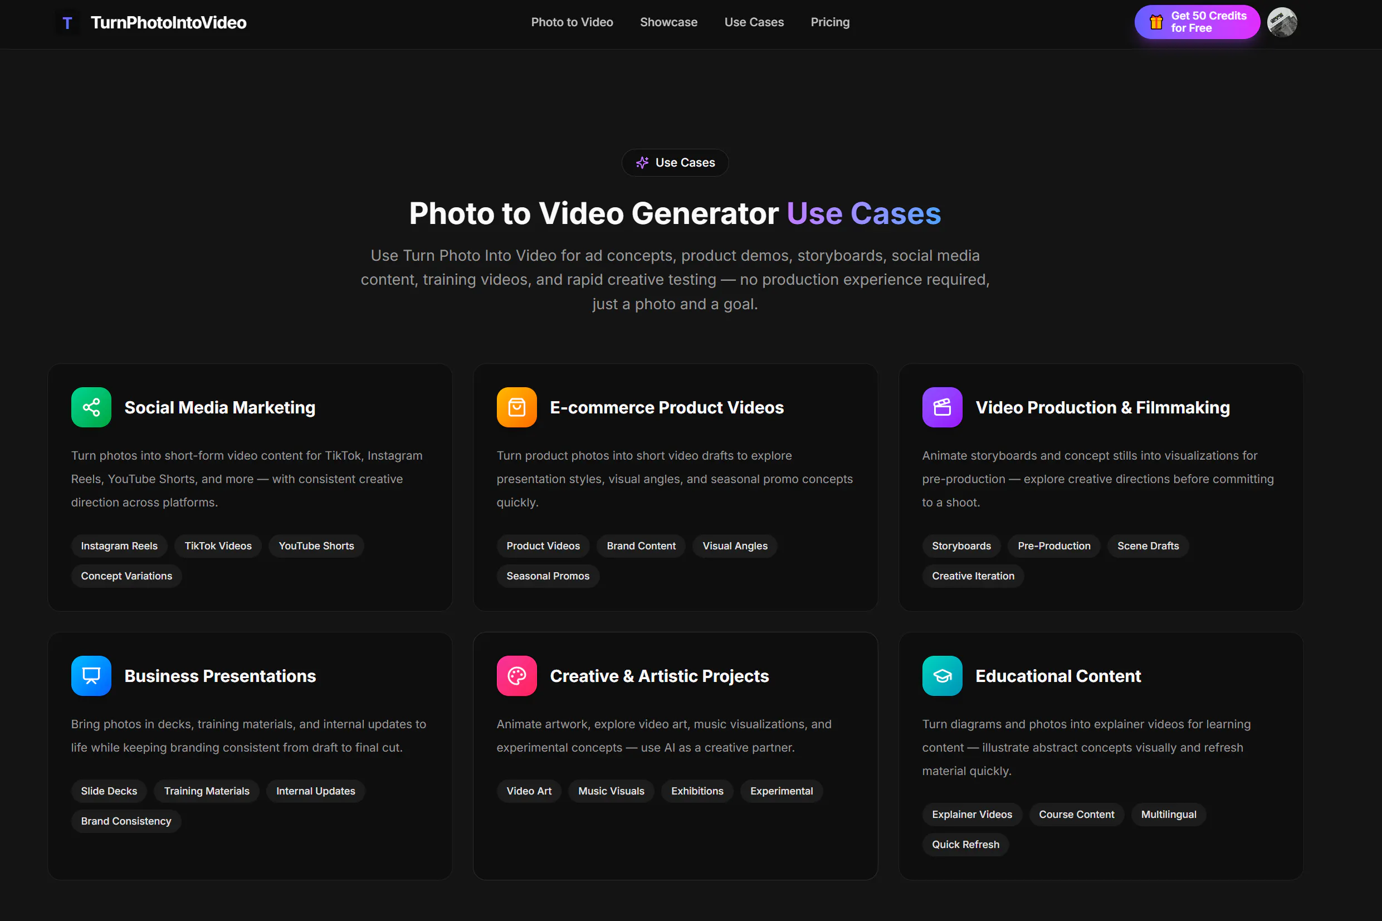The width and height of the screenshot is (1382, 921).
Task: Click the Product Videos tag
Action: pos(543,545)
